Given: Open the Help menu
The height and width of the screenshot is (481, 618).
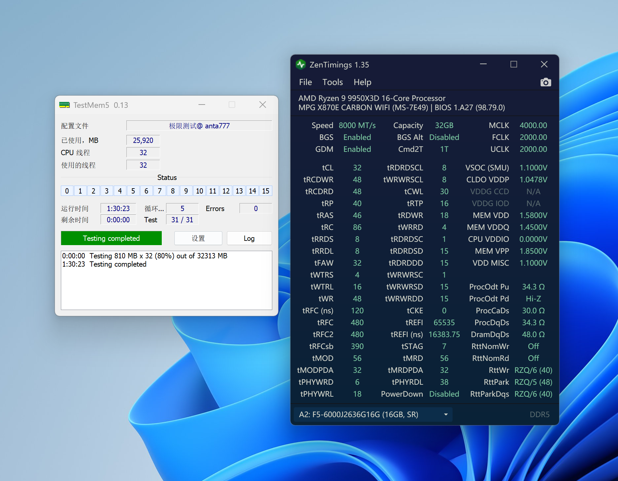Looking at the screenshot, I should tap(362, 82).
